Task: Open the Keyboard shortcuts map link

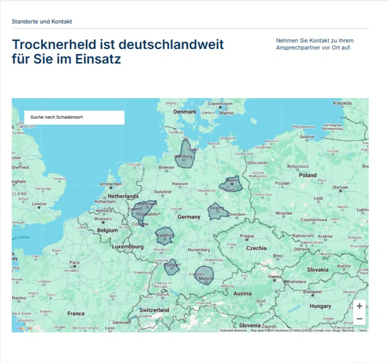Action: click(233, 330)
